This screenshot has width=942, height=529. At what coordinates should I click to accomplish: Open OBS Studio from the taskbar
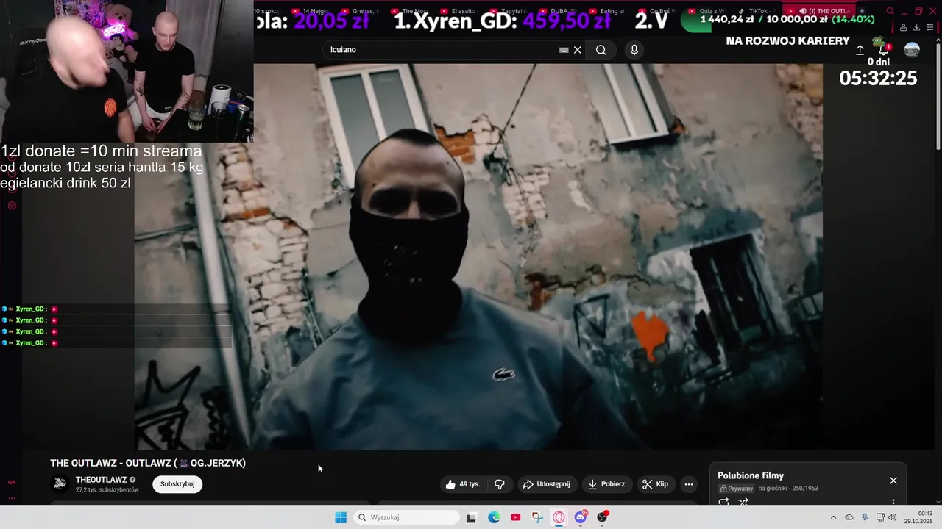603,517
